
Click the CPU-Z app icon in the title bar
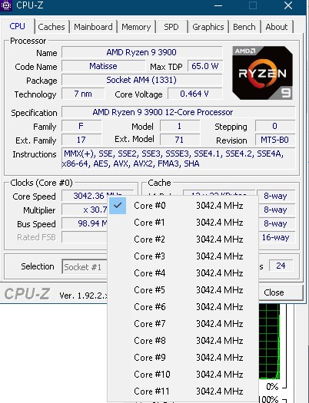pos(5,5)
